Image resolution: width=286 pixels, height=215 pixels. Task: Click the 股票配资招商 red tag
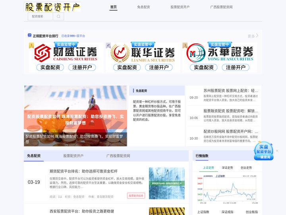pyautogui.click(x=136, y=195)
